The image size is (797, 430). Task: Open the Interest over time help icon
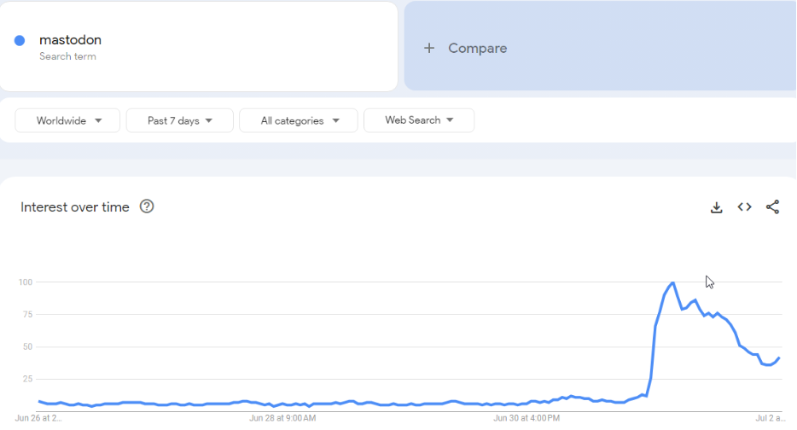click(x=147, y=206)
